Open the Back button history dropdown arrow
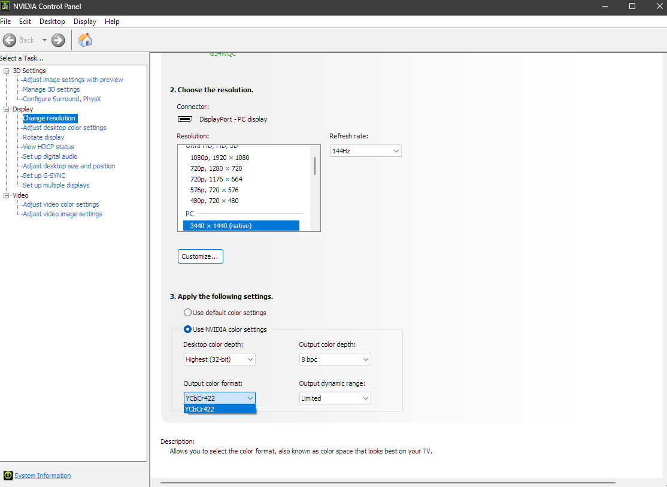The width and height of the screenshot is (667, 487). (44, 40)
